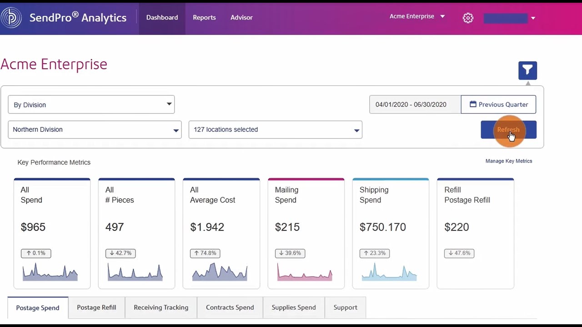This screenshot has width=582, height=327.
Task: Click the date range field 04/01/2020 - 06/30/2020
Action: tap(415, 104)
